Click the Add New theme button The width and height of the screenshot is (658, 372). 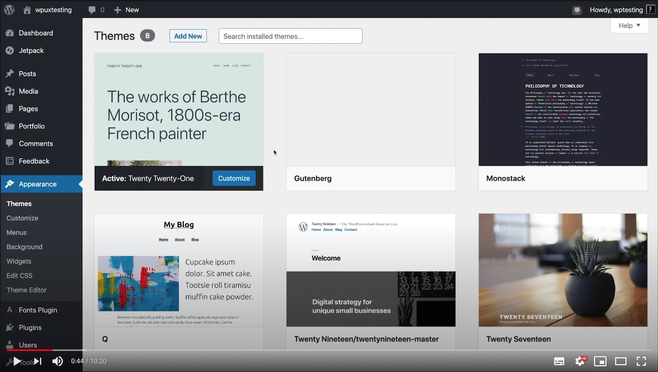[x=188, y=36]
